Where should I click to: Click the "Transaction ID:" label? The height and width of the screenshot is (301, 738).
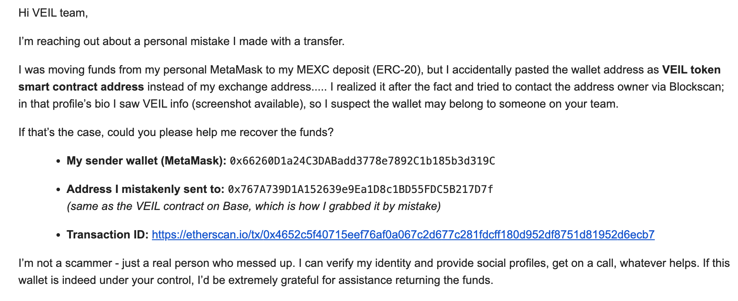click(108, 235)
